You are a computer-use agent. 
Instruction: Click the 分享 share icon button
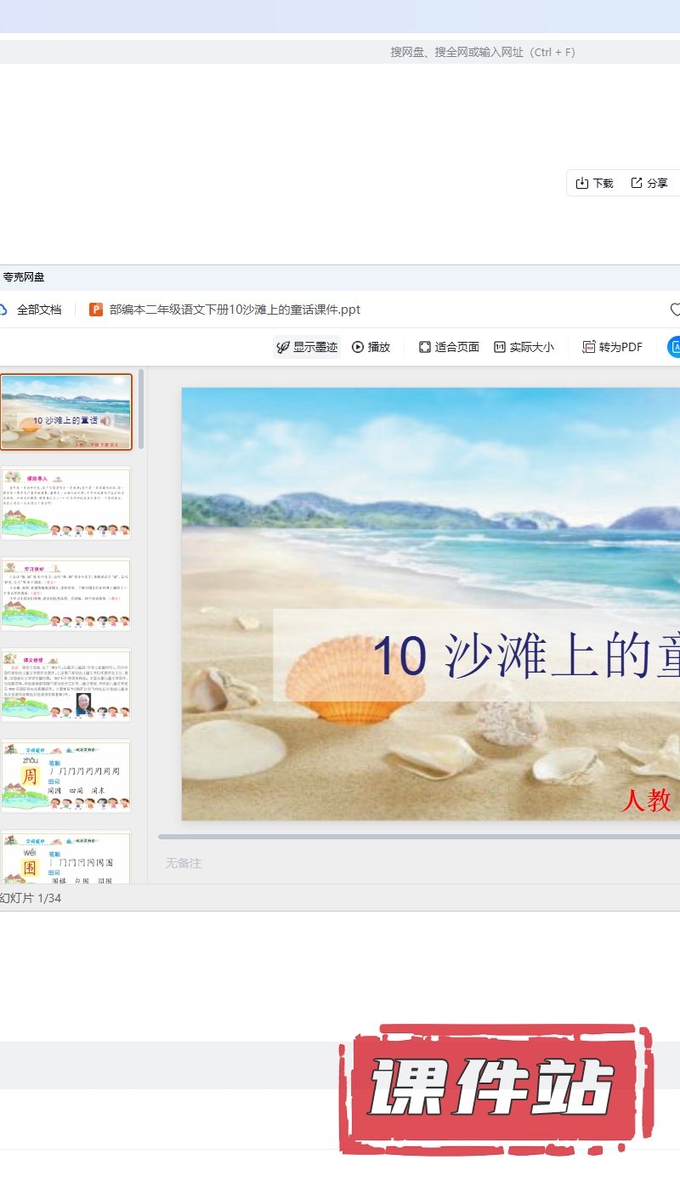tap(649, 183)
